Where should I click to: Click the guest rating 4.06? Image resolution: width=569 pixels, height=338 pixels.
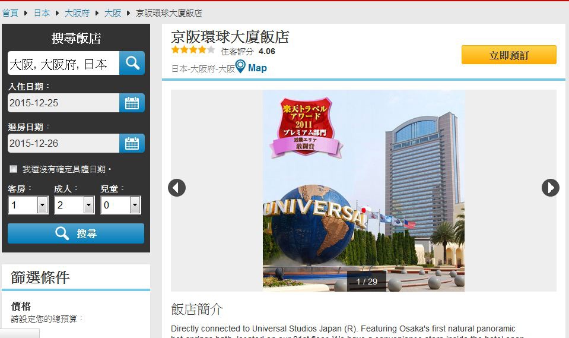[267, 52]
